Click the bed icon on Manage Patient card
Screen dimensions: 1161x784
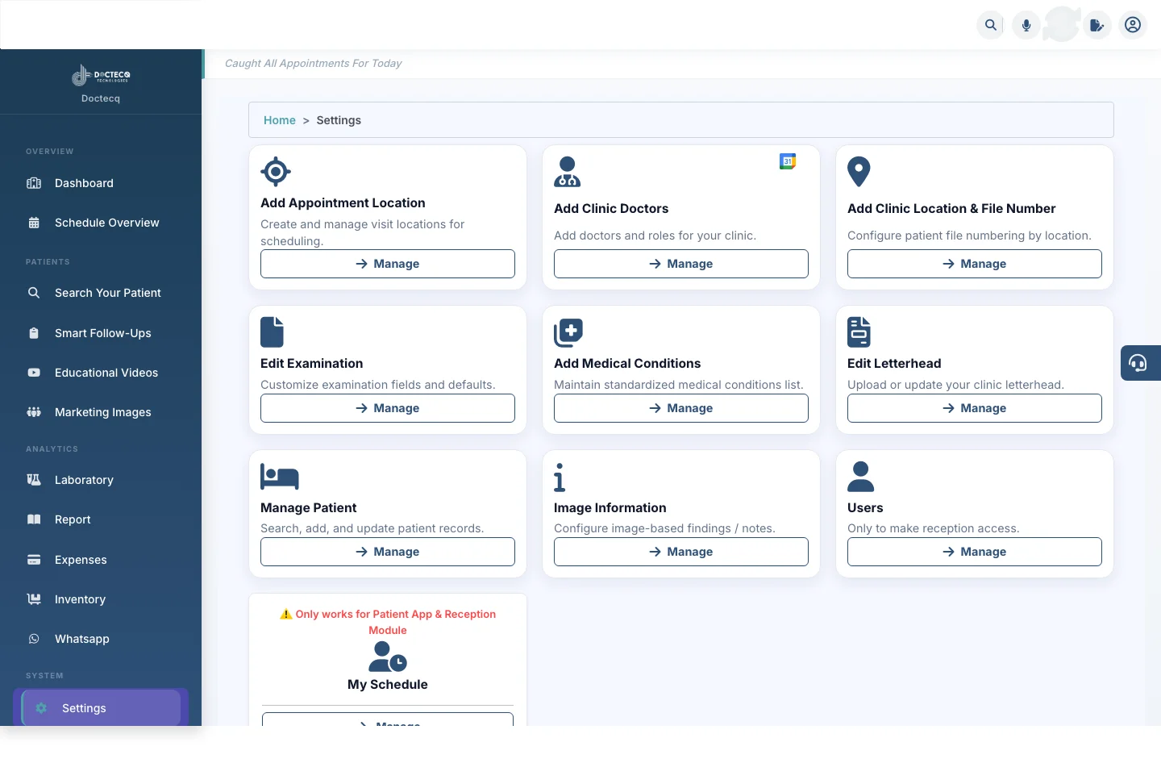click(280, 477)
